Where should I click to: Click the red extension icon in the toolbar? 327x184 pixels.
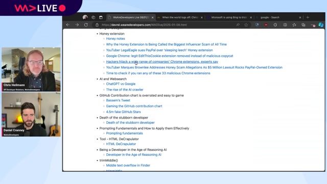click(x=266, y=25)
